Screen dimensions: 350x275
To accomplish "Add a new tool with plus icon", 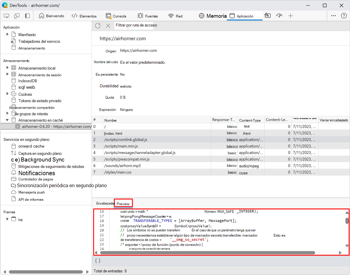I will [290, 16].
